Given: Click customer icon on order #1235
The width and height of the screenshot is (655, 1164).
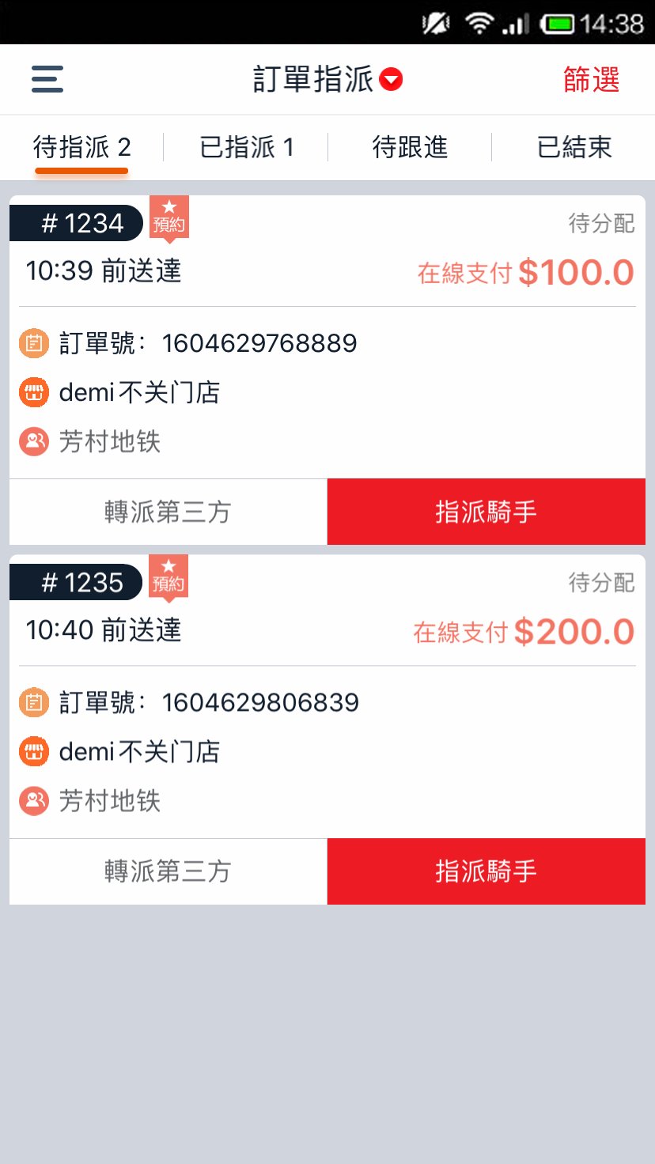Looking at the screenshot, I should pyautogui.click(x=34, y=801).
